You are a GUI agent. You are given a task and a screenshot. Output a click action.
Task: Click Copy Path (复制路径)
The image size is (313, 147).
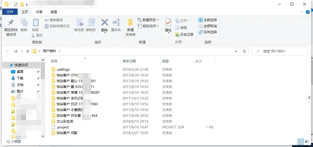click(x=54, y=20)
